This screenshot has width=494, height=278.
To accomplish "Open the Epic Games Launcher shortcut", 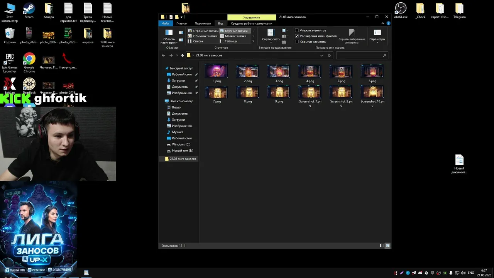I will 10,63.
